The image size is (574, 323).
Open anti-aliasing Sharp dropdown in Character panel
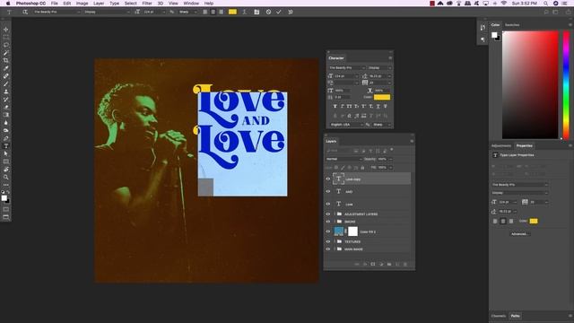381,125
